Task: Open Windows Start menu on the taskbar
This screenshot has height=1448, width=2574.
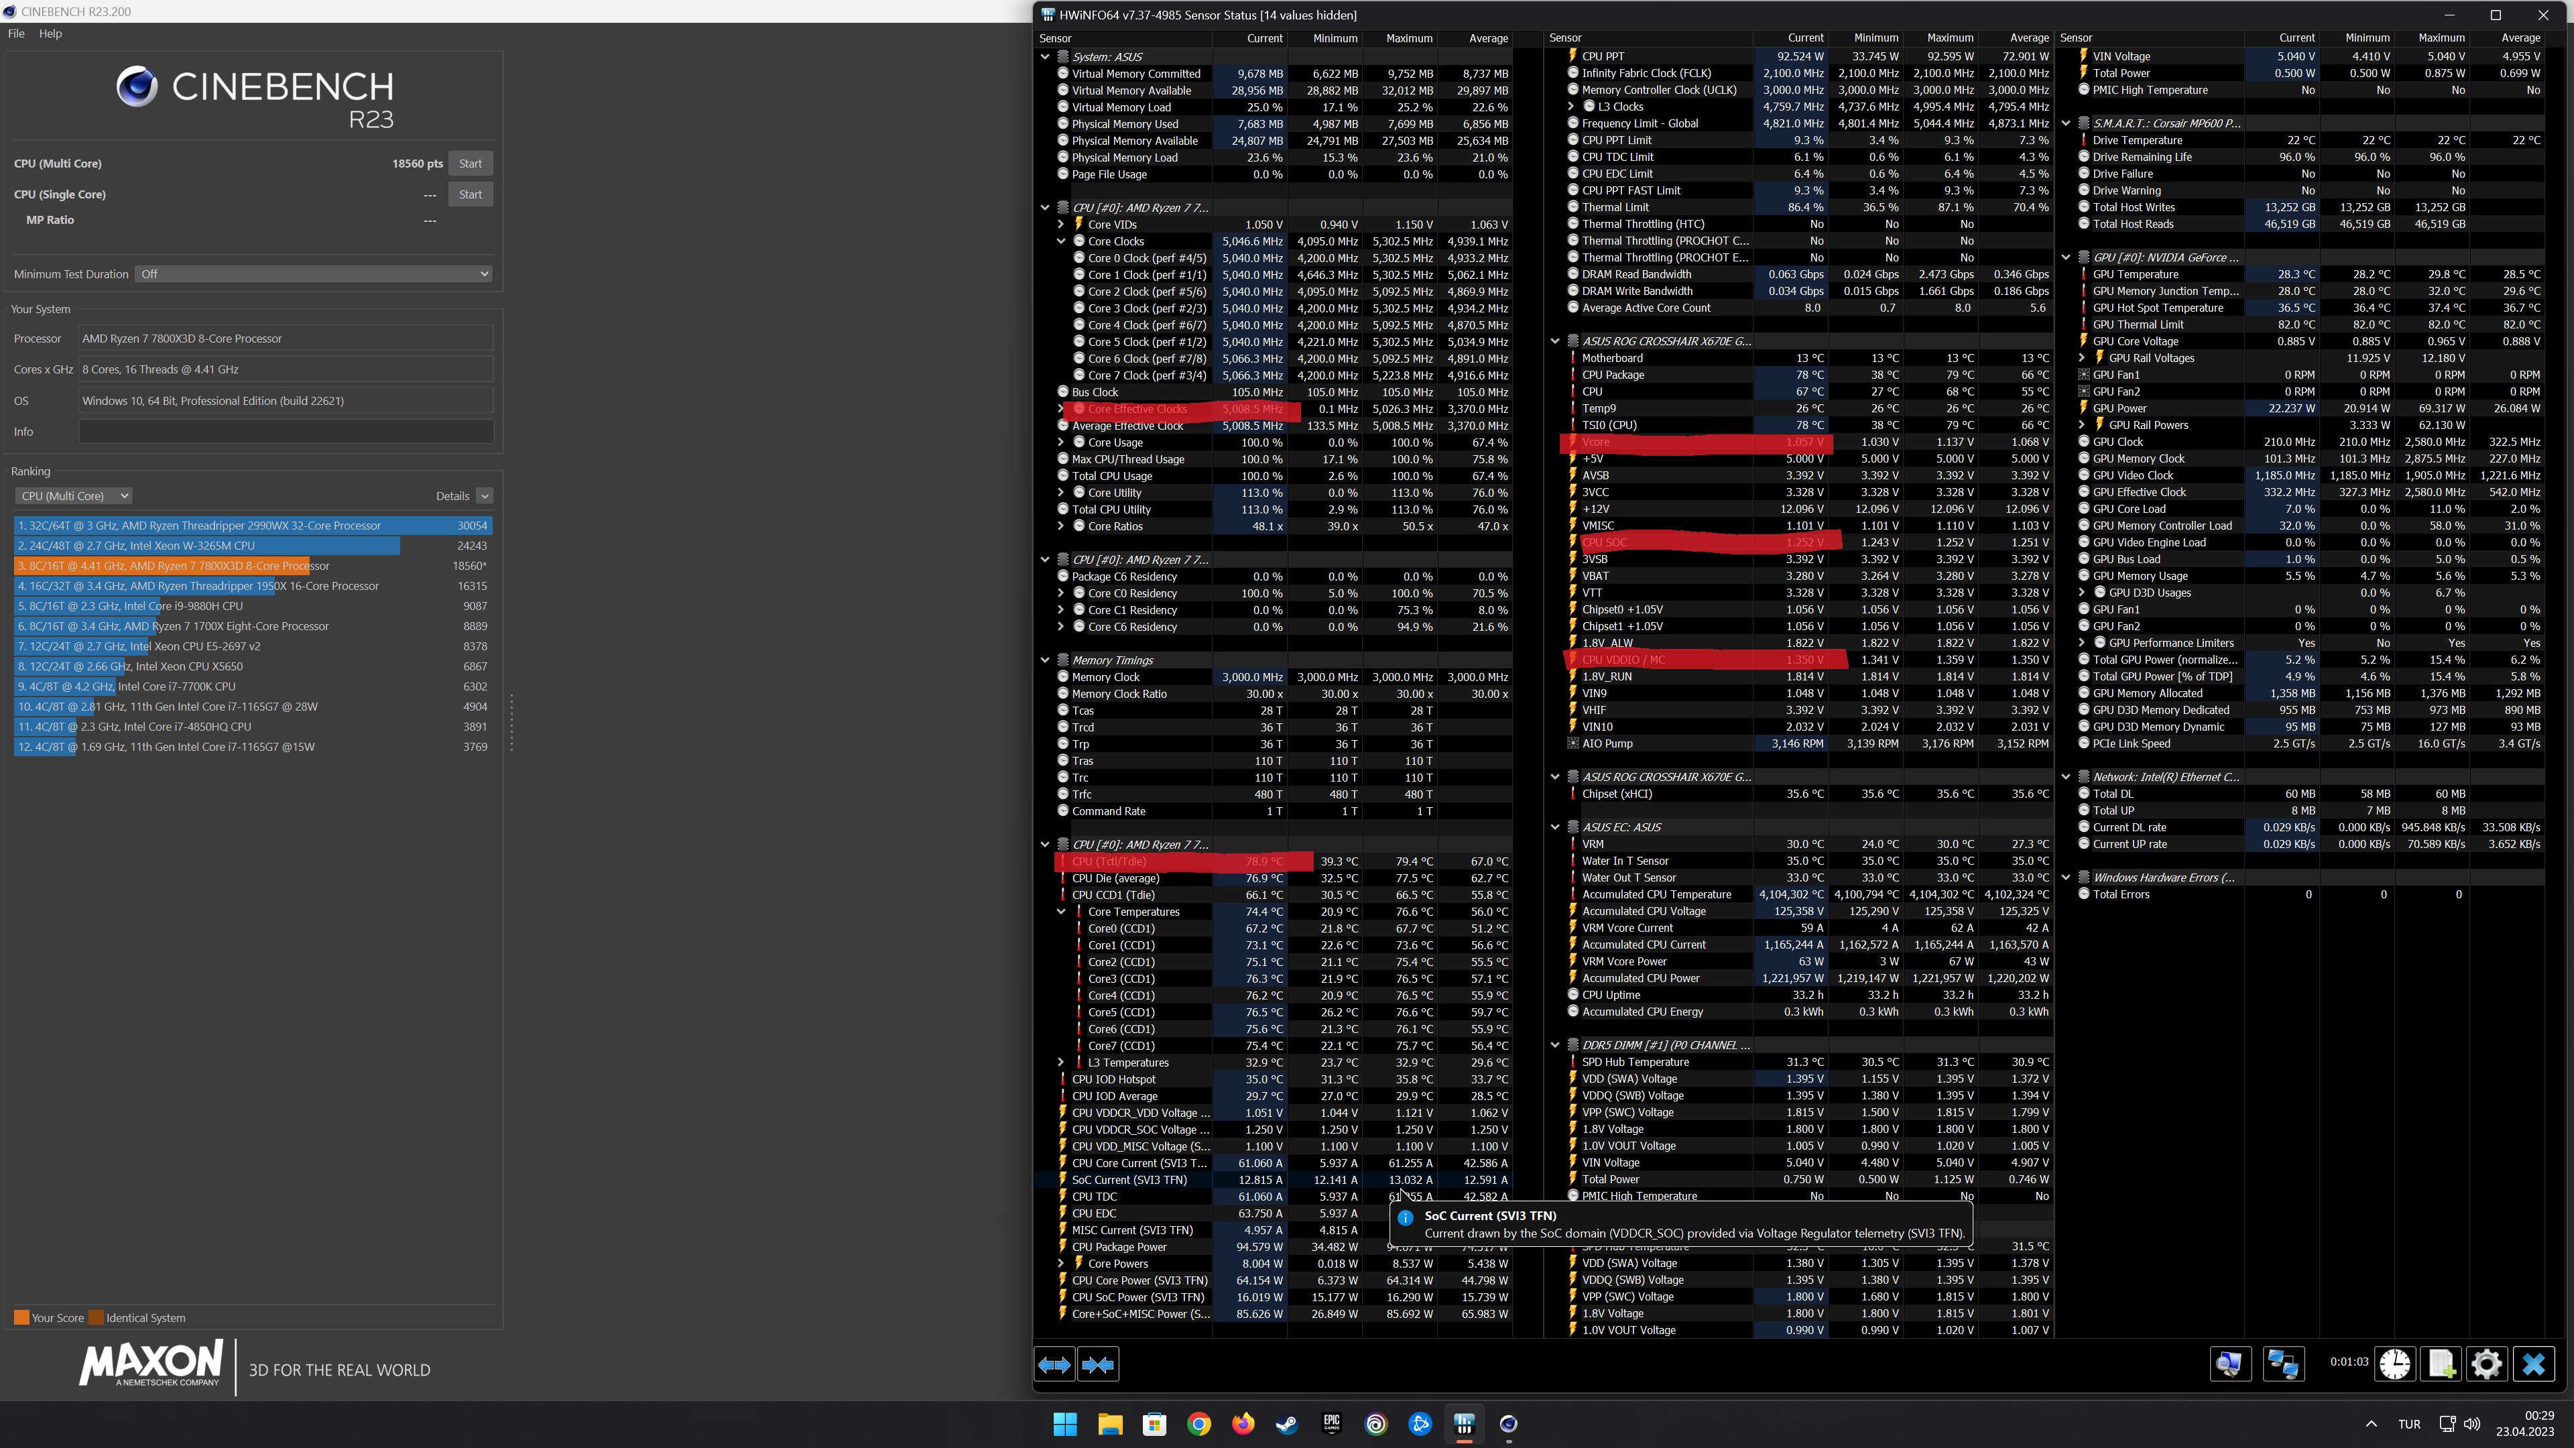Action: (1065, 1424)
